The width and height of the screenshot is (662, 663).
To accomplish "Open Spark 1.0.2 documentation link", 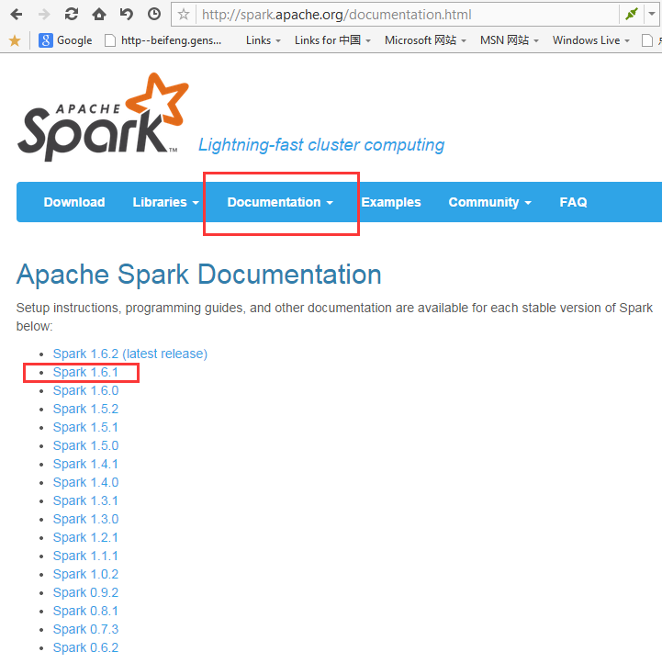I will click(85, 574).
